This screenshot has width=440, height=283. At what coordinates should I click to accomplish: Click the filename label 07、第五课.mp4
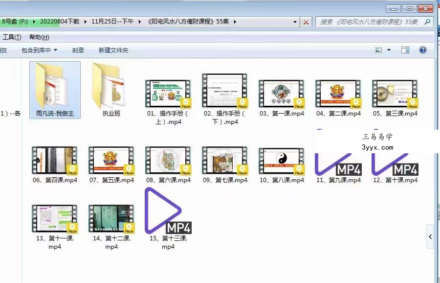click(x=111, y=180)
